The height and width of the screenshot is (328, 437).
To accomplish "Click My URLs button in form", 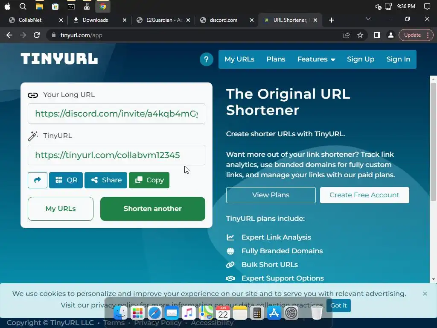I will (61, 208).
